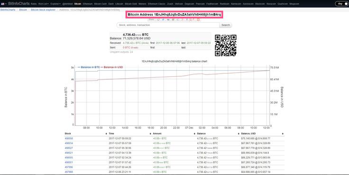Sort table by Block column arrows
The height and width of the screenshot is (175, 349).
[106, 134]
